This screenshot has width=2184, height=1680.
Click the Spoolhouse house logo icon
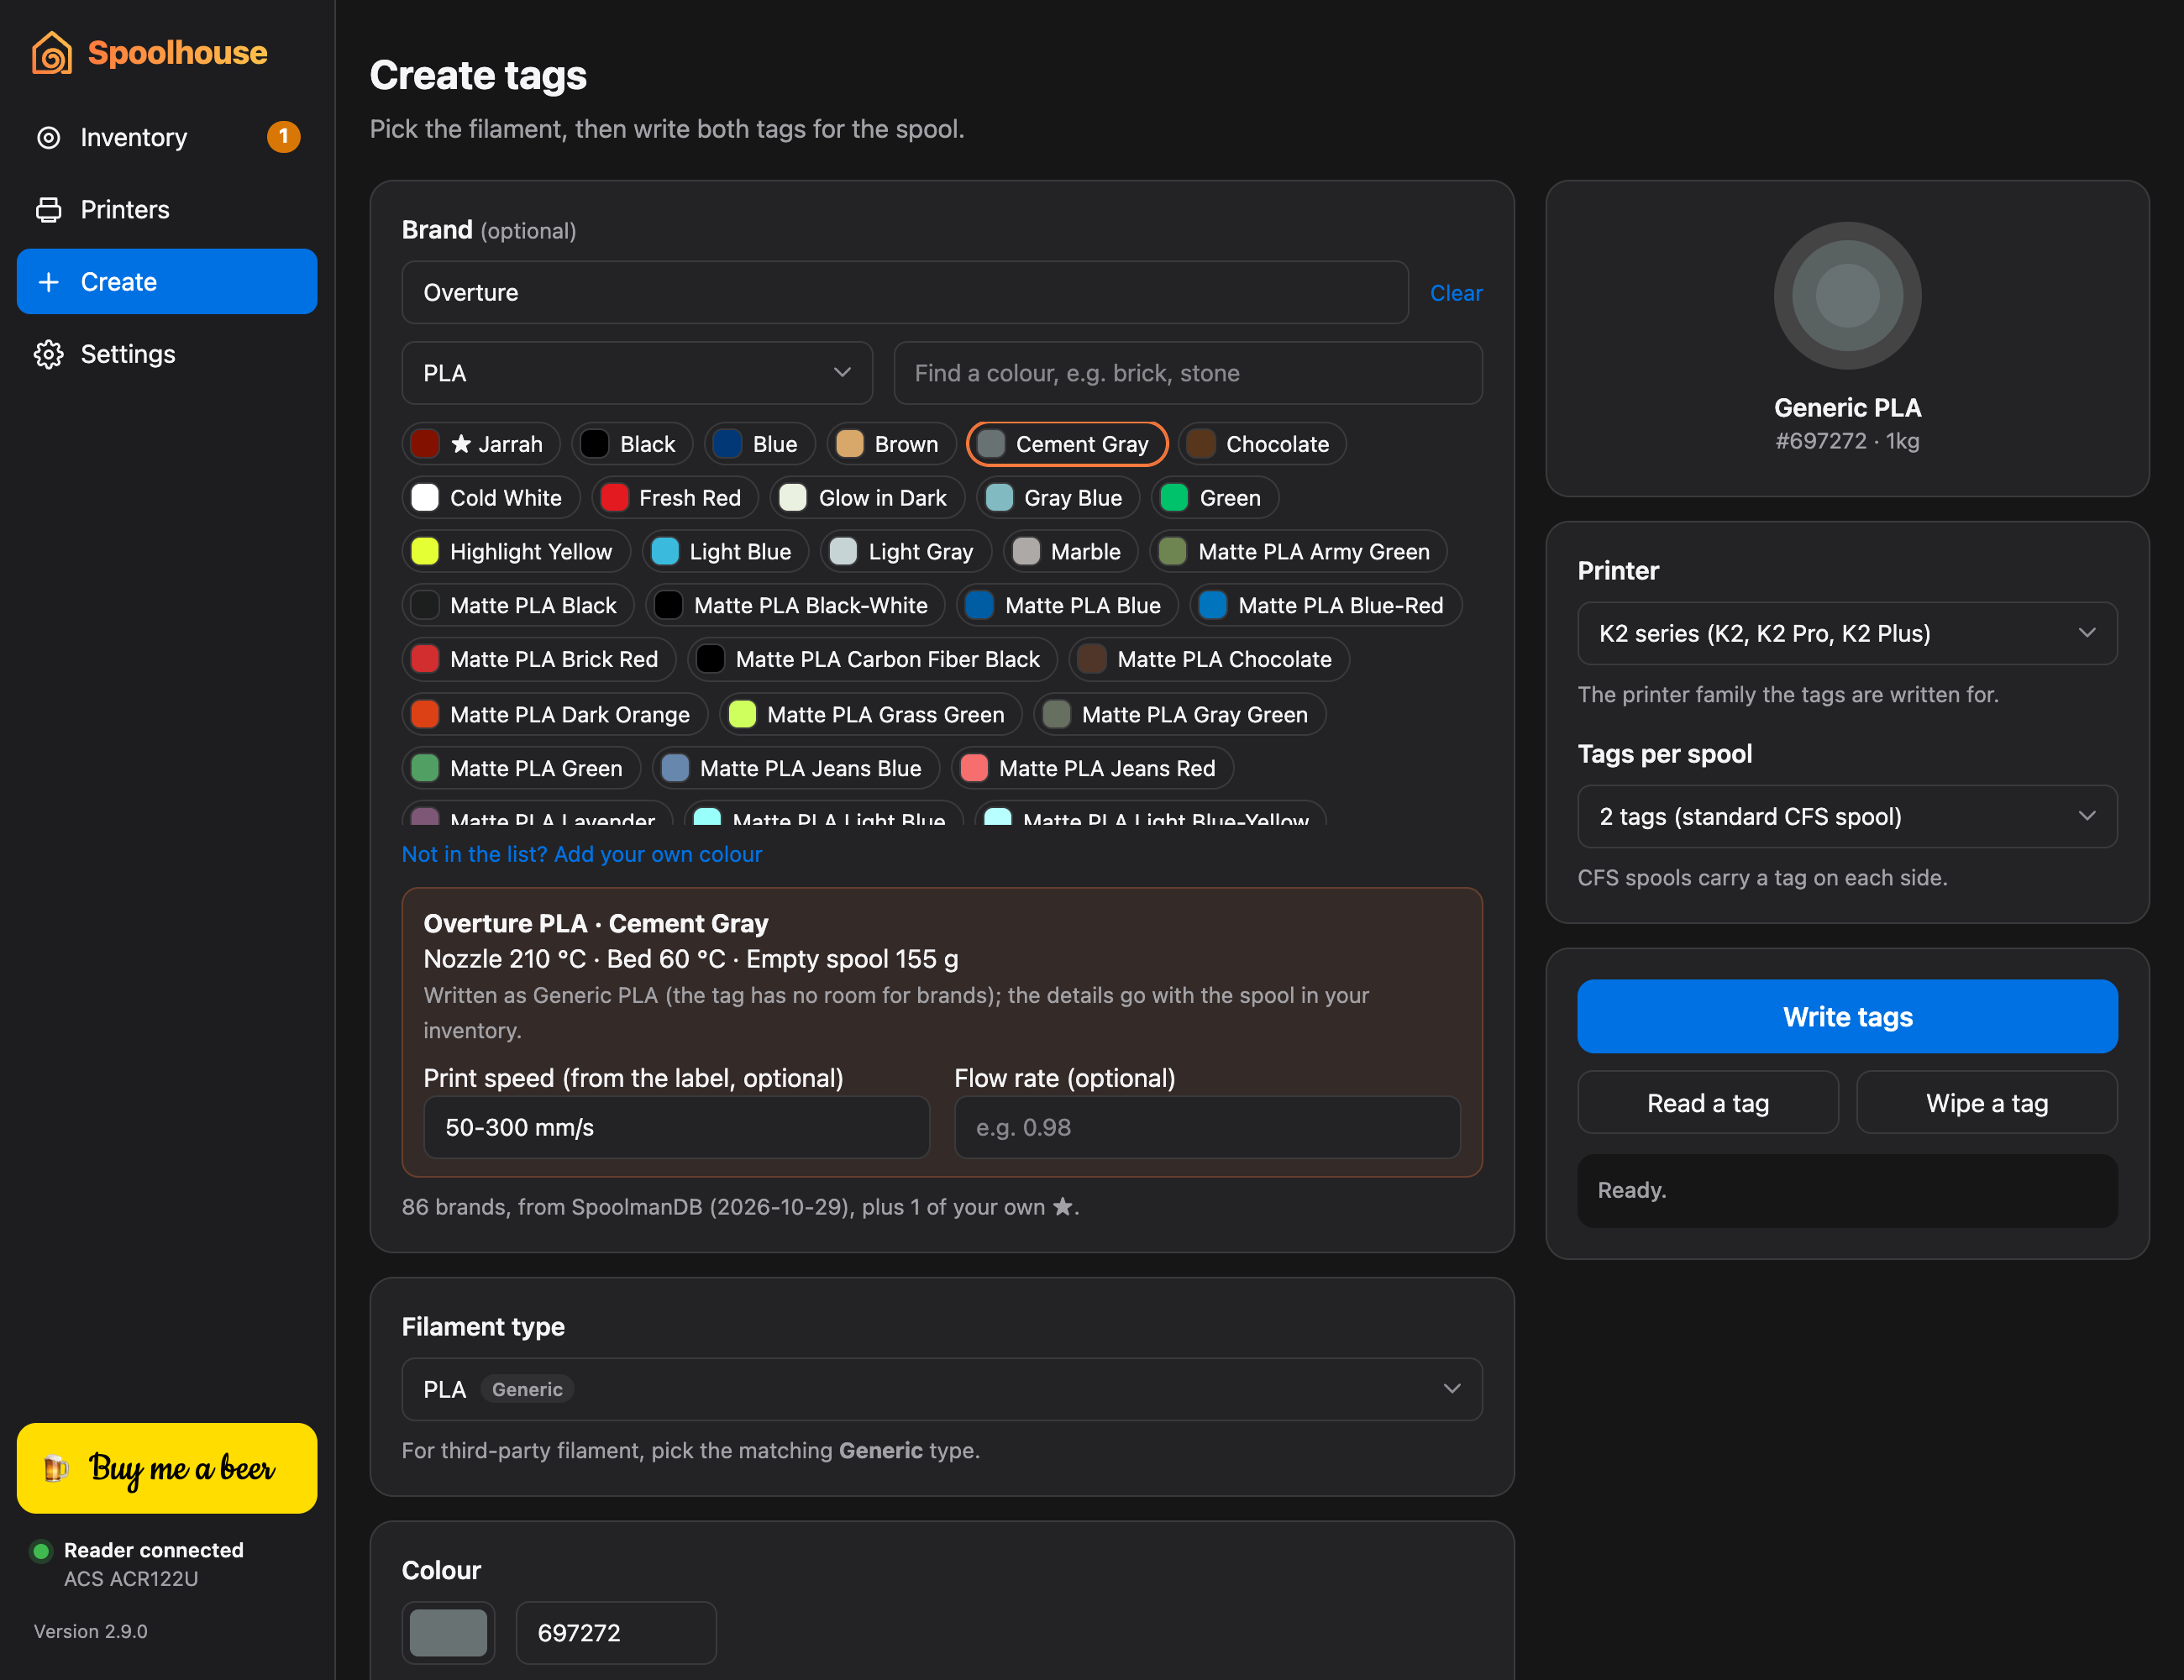click(52, 52)
